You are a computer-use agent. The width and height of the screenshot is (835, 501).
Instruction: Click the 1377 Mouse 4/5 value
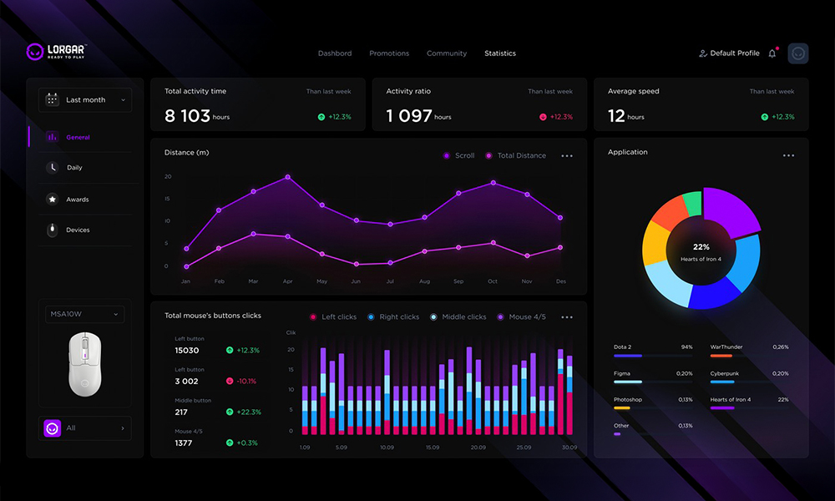point(183,443)
